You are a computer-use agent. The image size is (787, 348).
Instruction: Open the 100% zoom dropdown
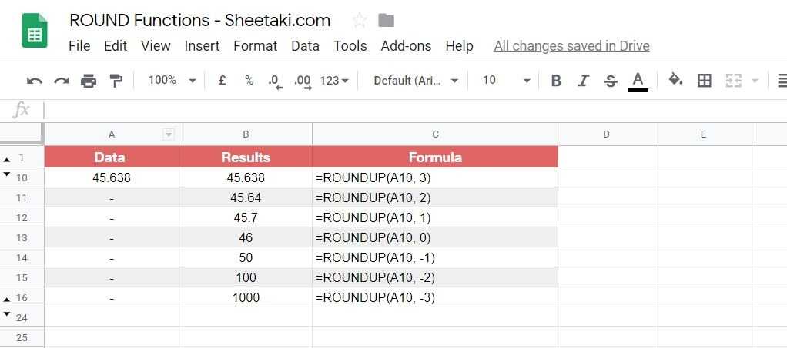[x=172, y=80]
